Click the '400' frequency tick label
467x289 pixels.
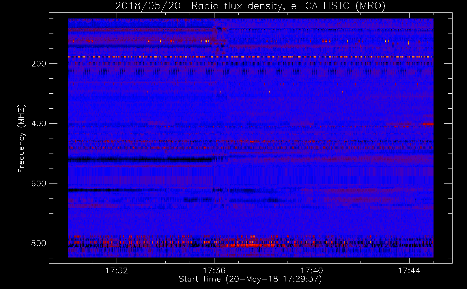point(39,124)
